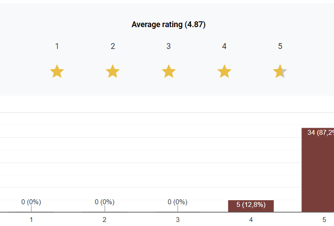
Task: Click the x-axis label 3 on chart
Action: pyautogui.click(x=178, y=219)
